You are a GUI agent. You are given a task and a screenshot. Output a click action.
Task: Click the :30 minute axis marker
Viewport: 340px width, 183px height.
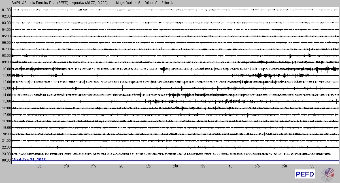click(175, 167)
